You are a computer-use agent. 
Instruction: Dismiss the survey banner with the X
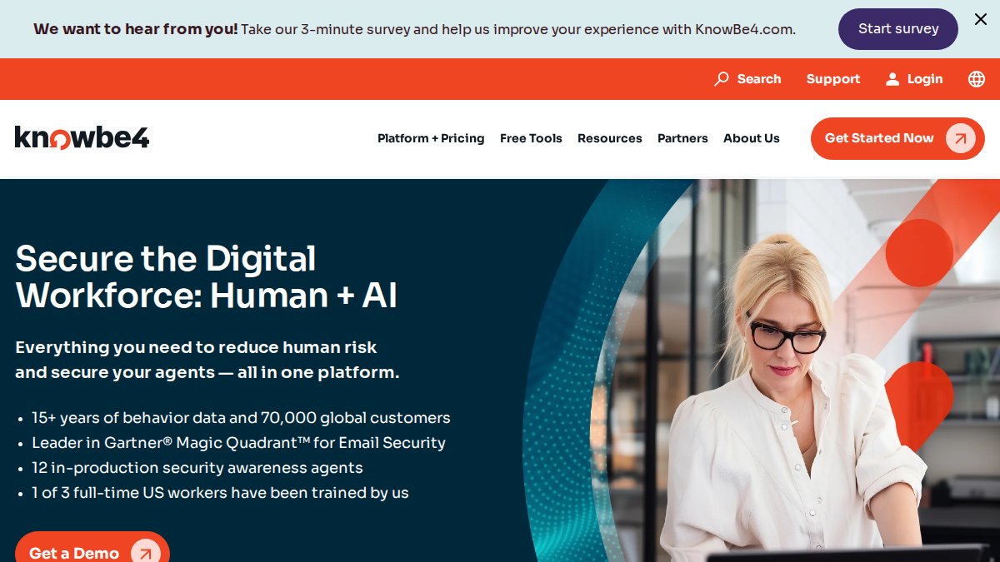tap(981, 19)
